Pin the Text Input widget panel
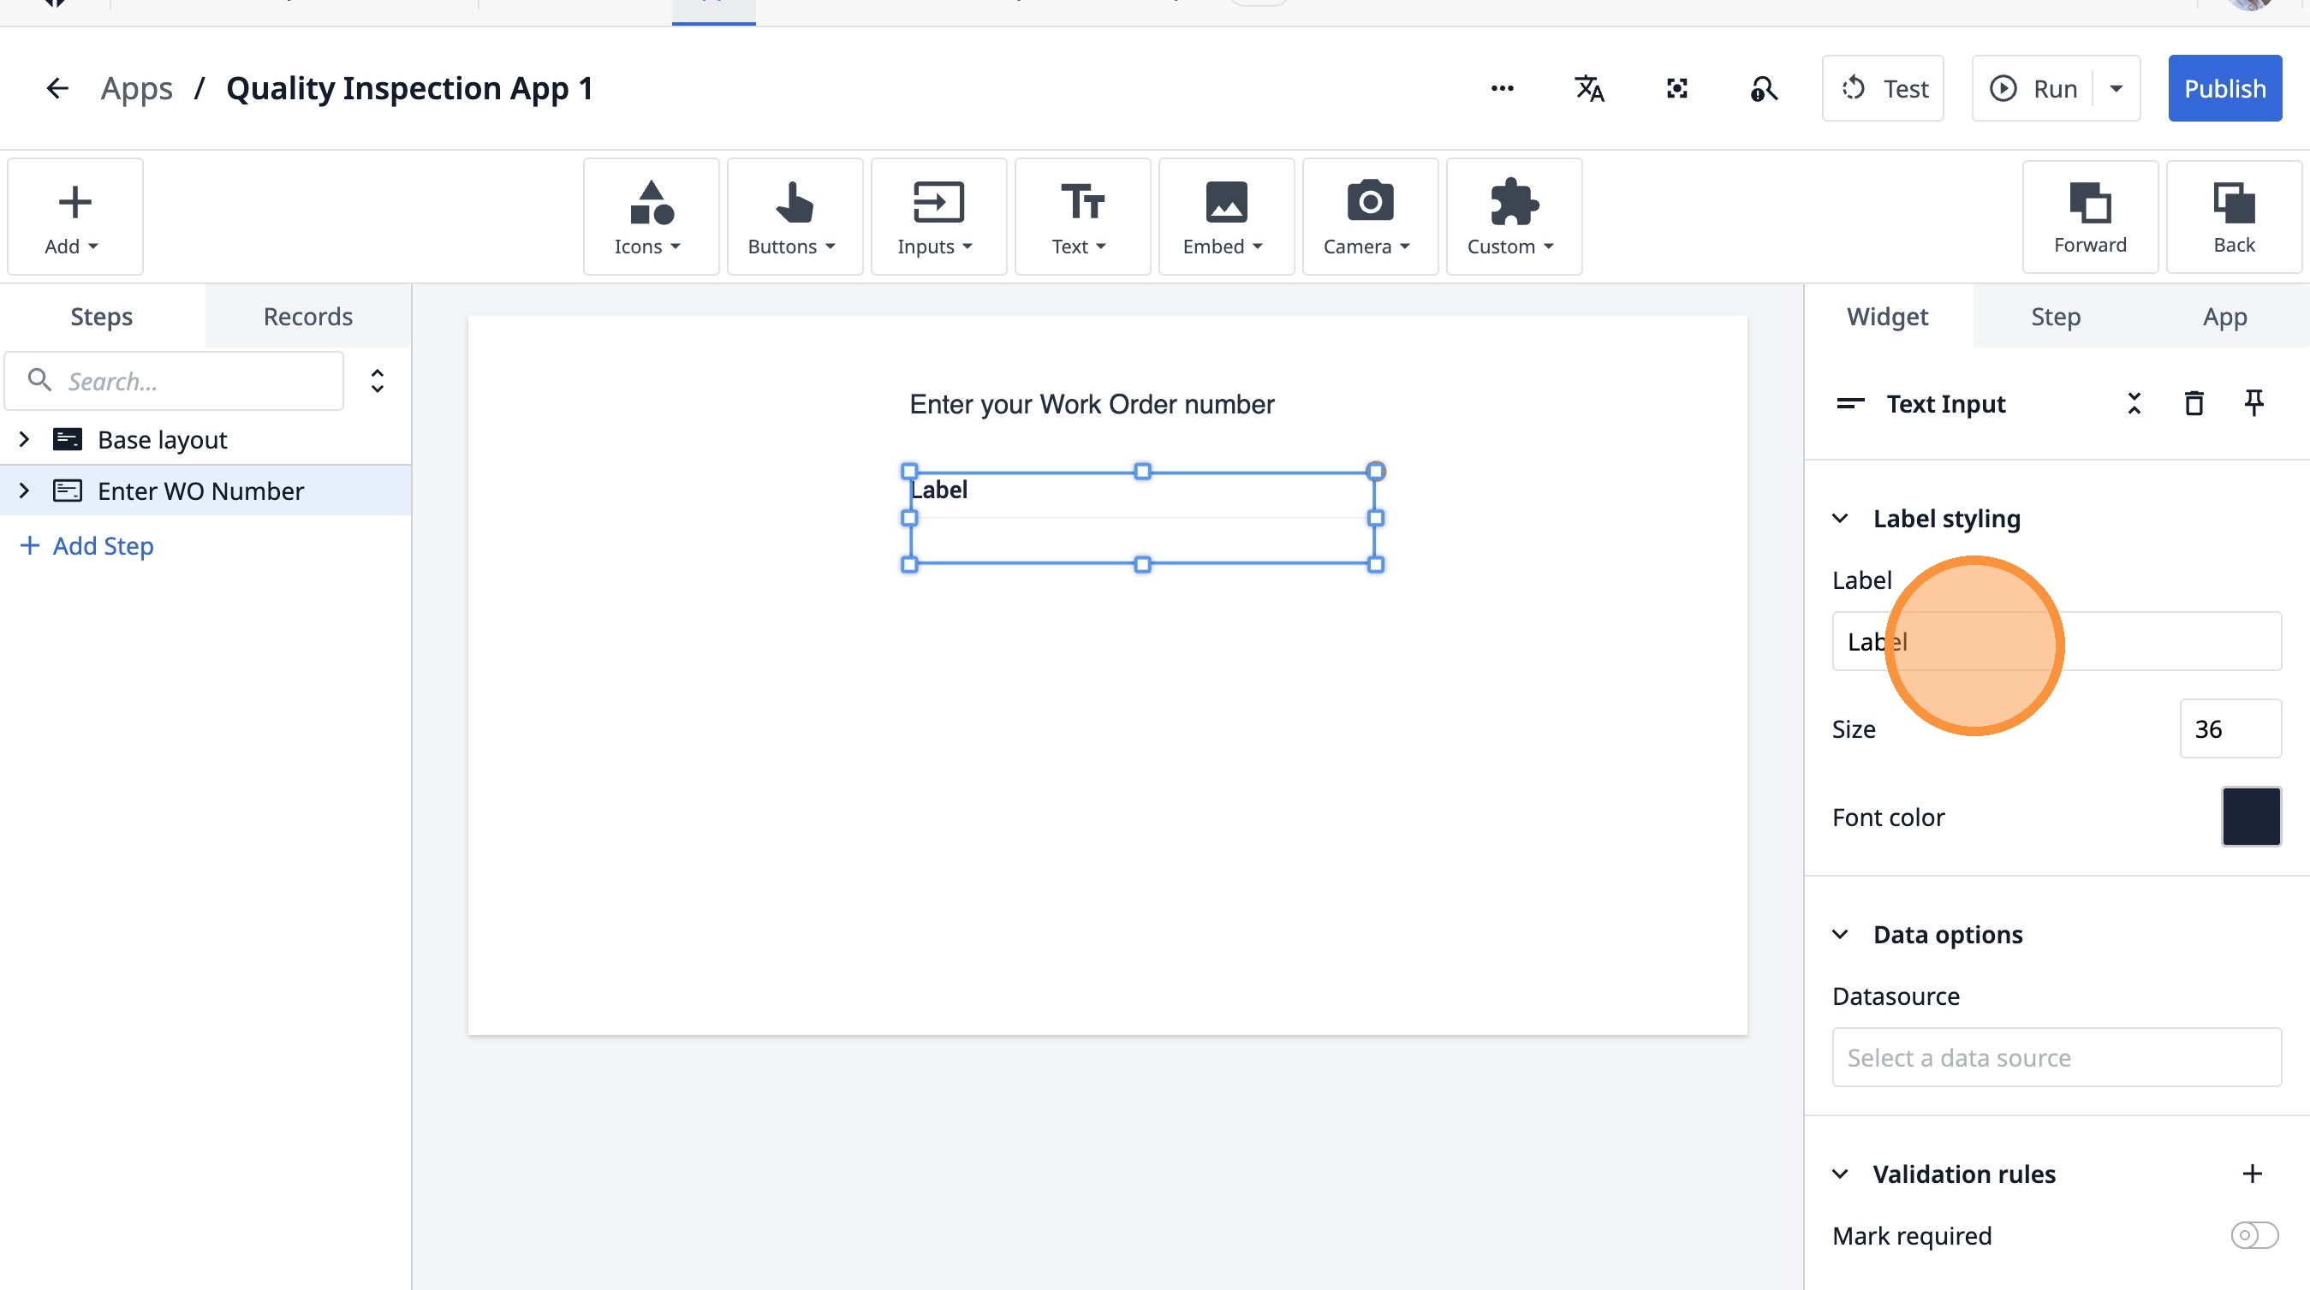The height and width of the screenshot is (1290, 2310). (2253, 403)
